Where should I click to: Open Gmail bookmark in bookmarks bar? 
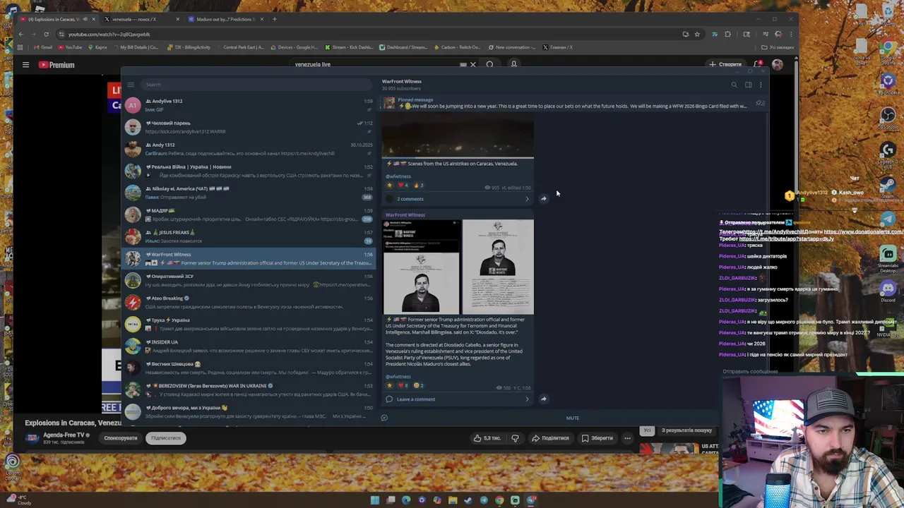tap(43, 47)
